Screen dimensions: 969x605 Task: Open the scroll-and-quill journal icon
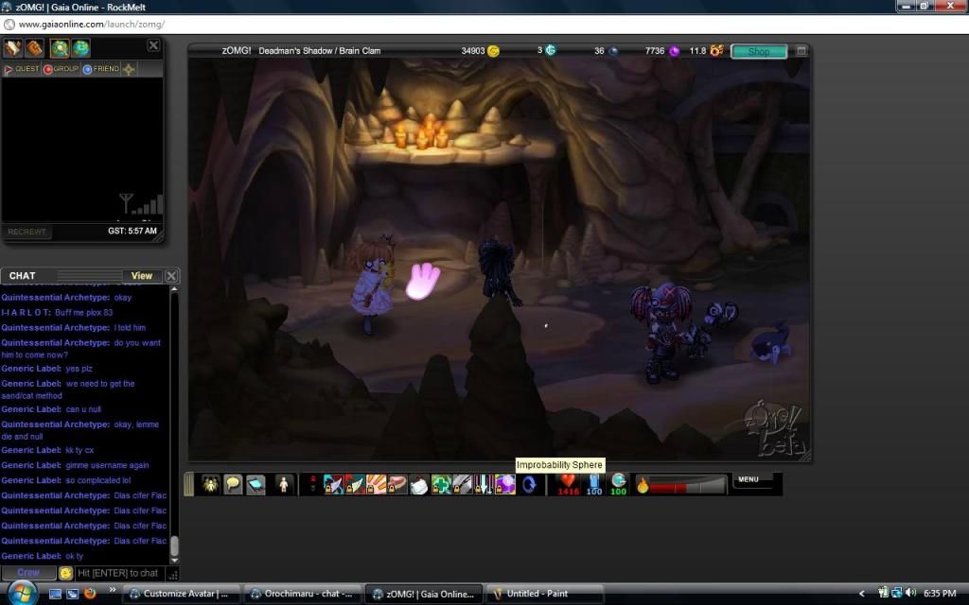(x=13, y=47)
